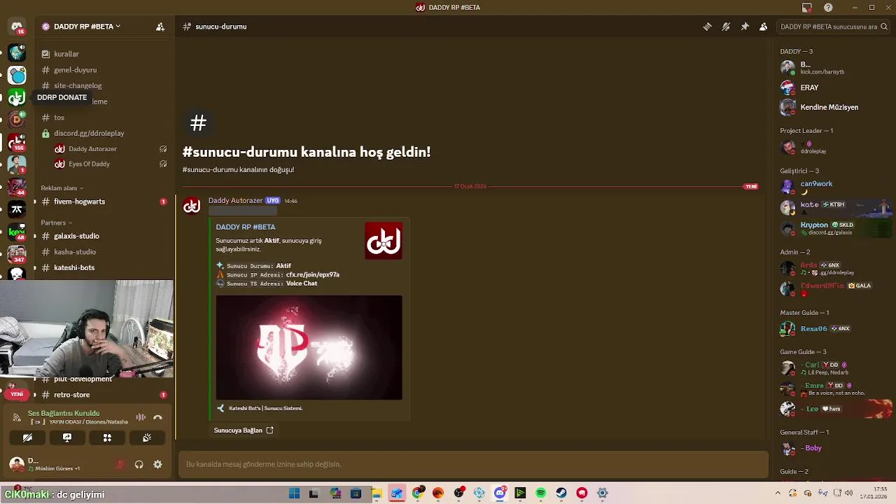Turn on camera button
The width and height of the screenshot is (896, 504).
pyautogui.click(x=27, y=437)
